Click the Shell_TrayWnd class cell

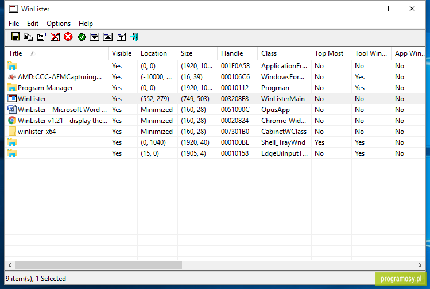(283, 142)
